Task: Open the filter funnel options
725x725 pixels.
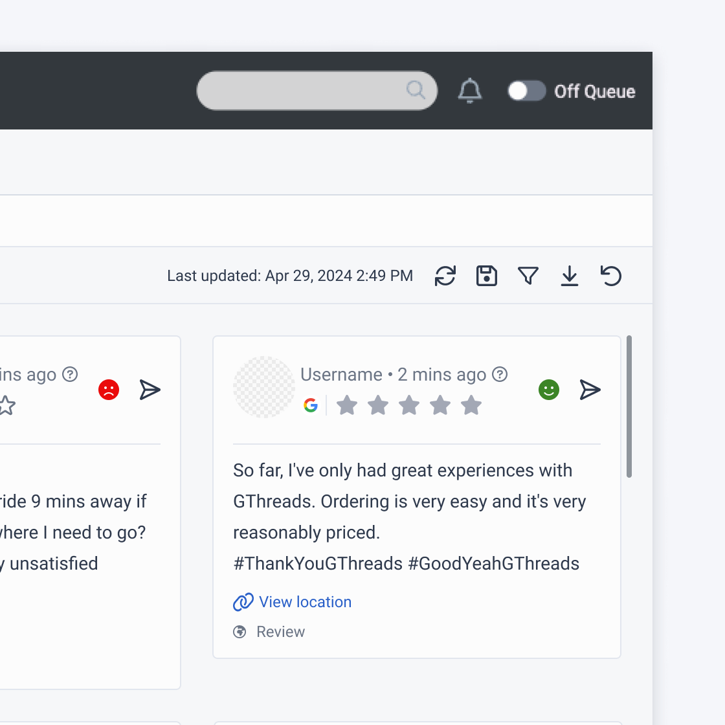Action: click(x=528, y=276)
